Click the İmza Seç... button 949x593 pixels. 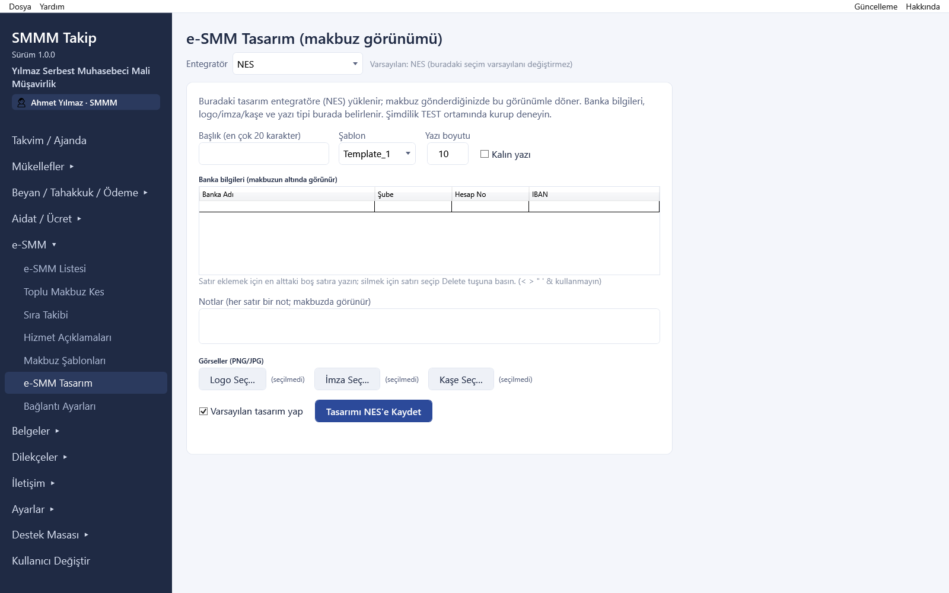pyautogui.click(x=347, y=380)
